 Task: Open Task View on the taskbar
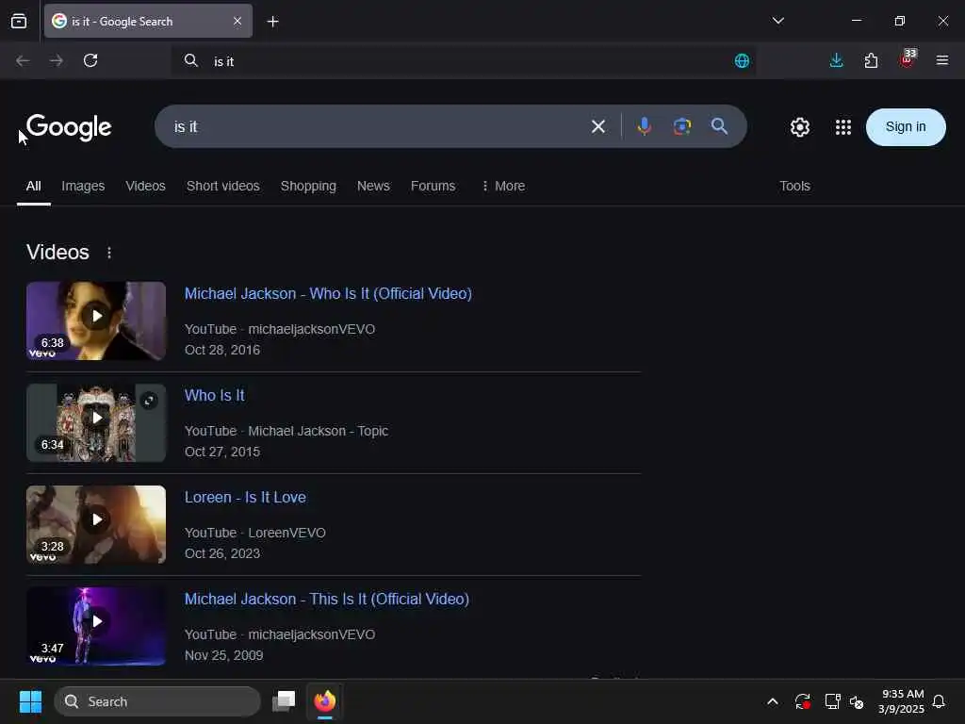(284, 701)
